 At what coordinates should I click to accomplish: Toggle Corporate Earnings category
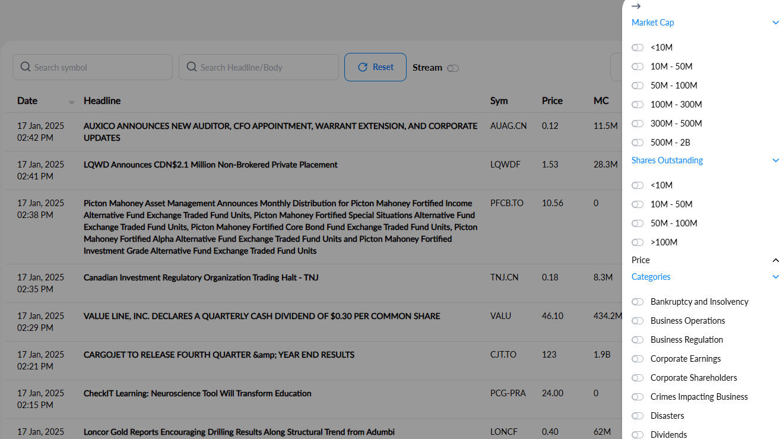point(638,359)
